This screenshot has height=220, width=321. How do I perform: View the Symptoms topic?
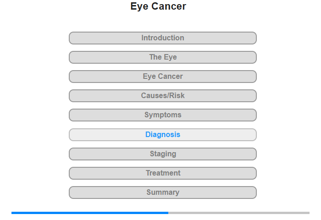click(x=163, y=115)
